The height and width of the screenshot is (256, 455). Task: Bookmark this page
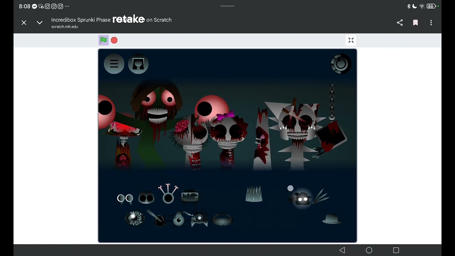[416, 23]
